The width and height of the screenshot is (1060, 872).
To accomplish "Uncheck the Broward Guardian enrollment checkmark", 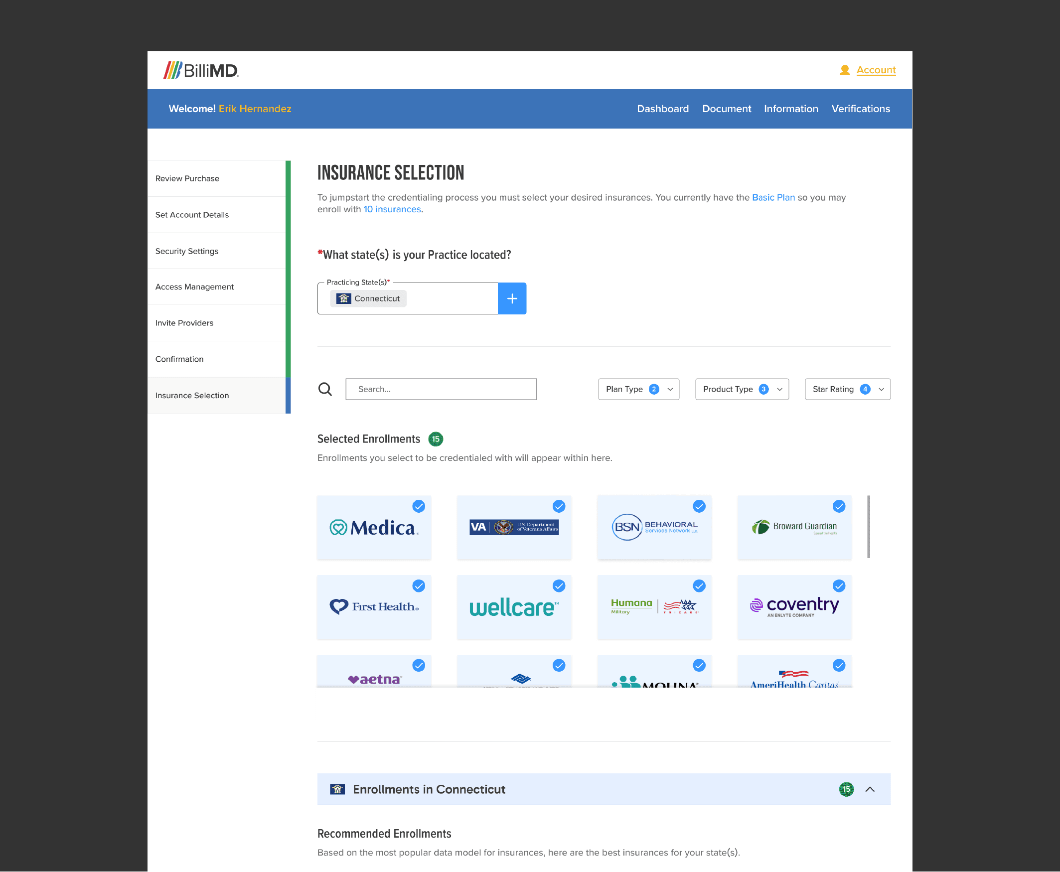I will 838,506.
